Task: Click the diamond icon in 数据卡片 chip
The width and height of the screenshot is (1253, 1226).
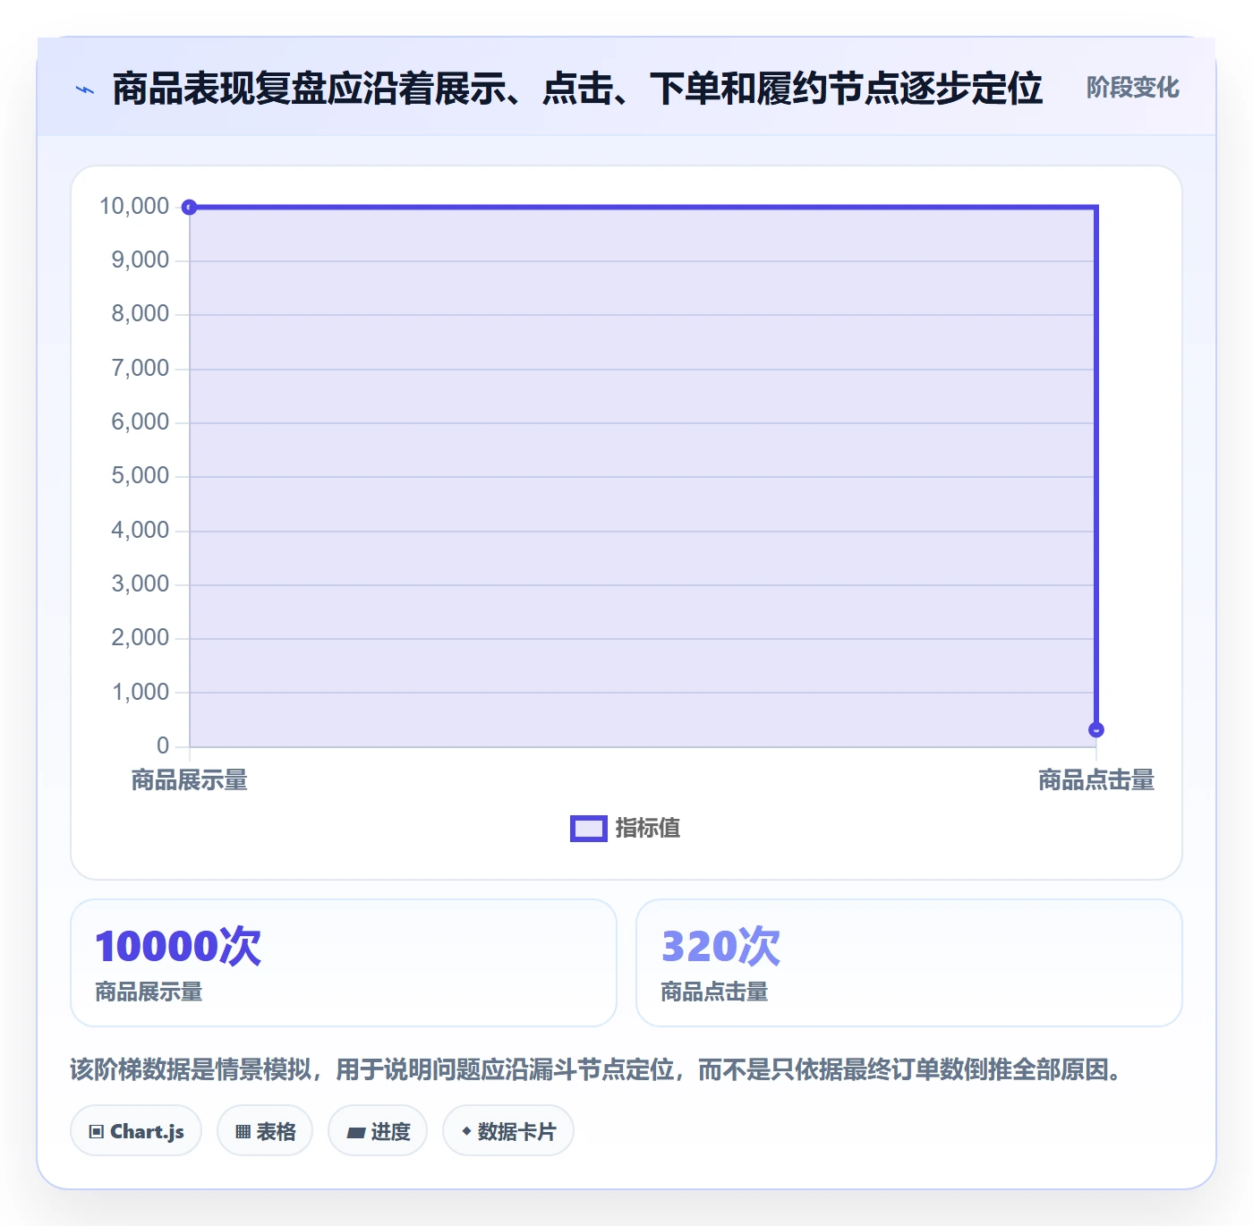Action: tap(466, 1131)
